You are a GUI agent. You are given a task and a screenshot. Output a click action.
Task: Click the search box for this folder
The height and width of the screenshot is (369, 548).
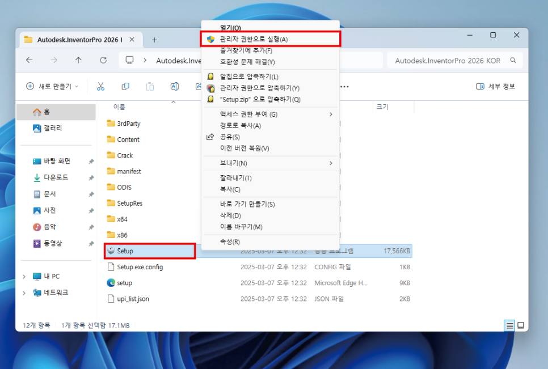(x=455, y=61)
